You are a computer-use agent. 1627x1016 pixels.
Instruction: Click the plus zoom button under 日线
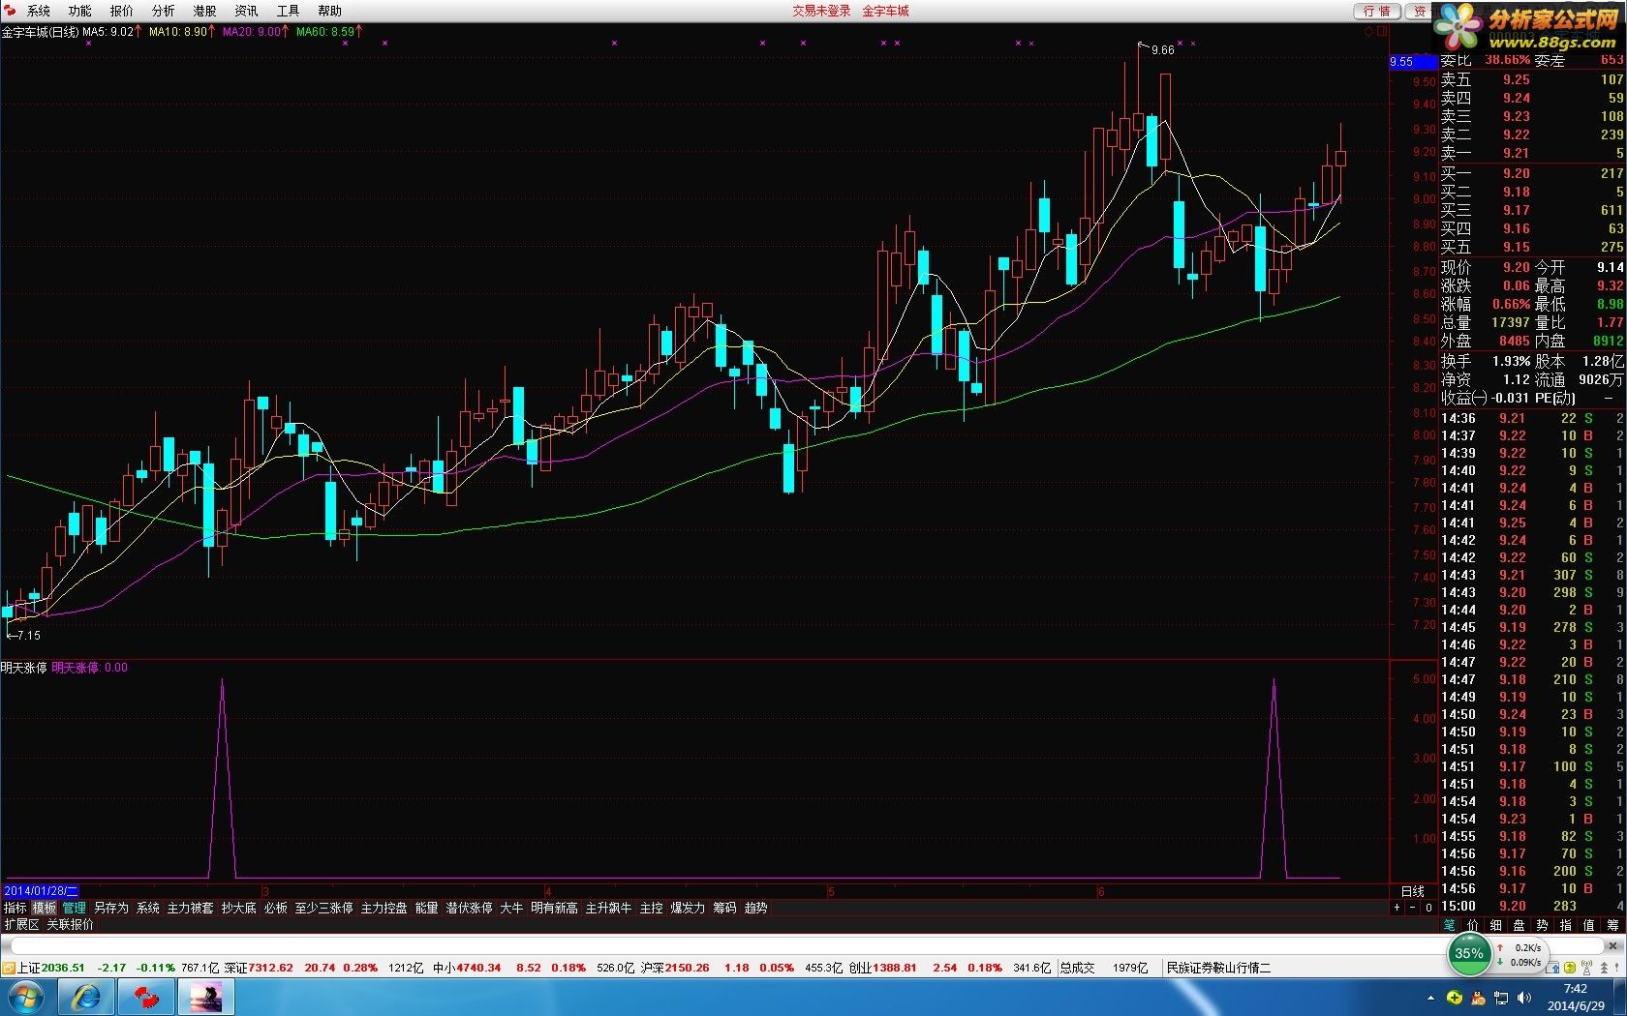click(x=1397, y=908)
